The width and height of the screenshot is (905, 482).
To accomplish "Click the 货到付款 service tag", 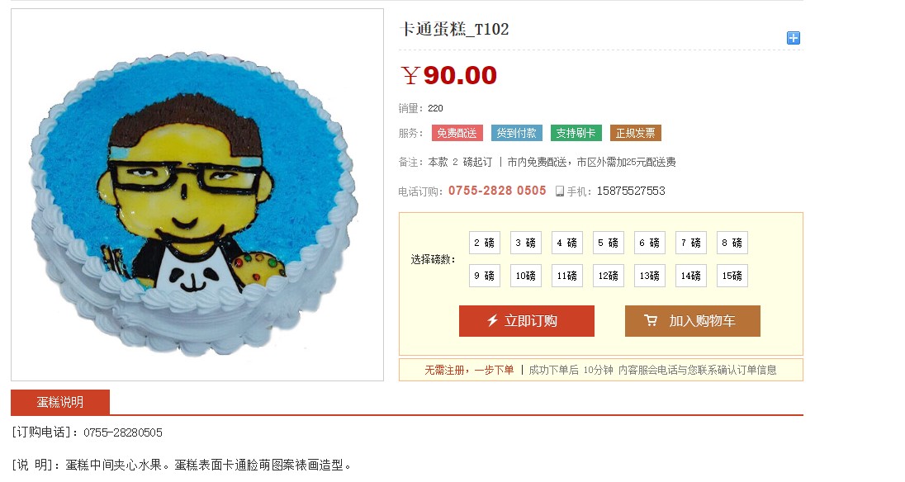I will tap(517, 133).
